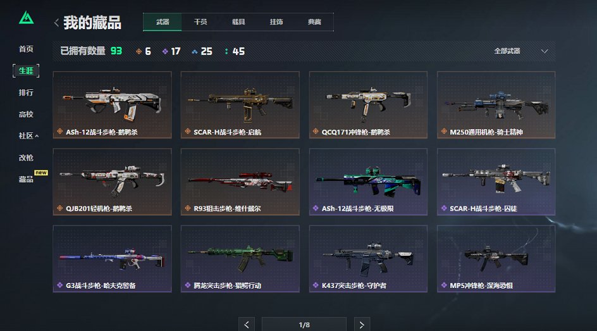Open 排行 in the sidebar
Screen dimensions: 597x331
tap(26, 92)
